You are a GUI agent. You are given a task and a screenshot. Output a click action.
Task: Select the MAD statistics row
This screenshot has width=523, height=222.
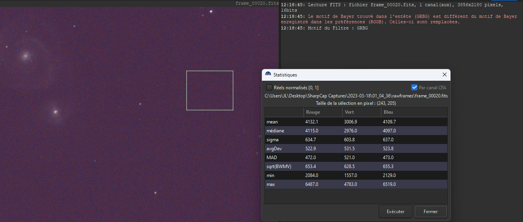[272, 158]
